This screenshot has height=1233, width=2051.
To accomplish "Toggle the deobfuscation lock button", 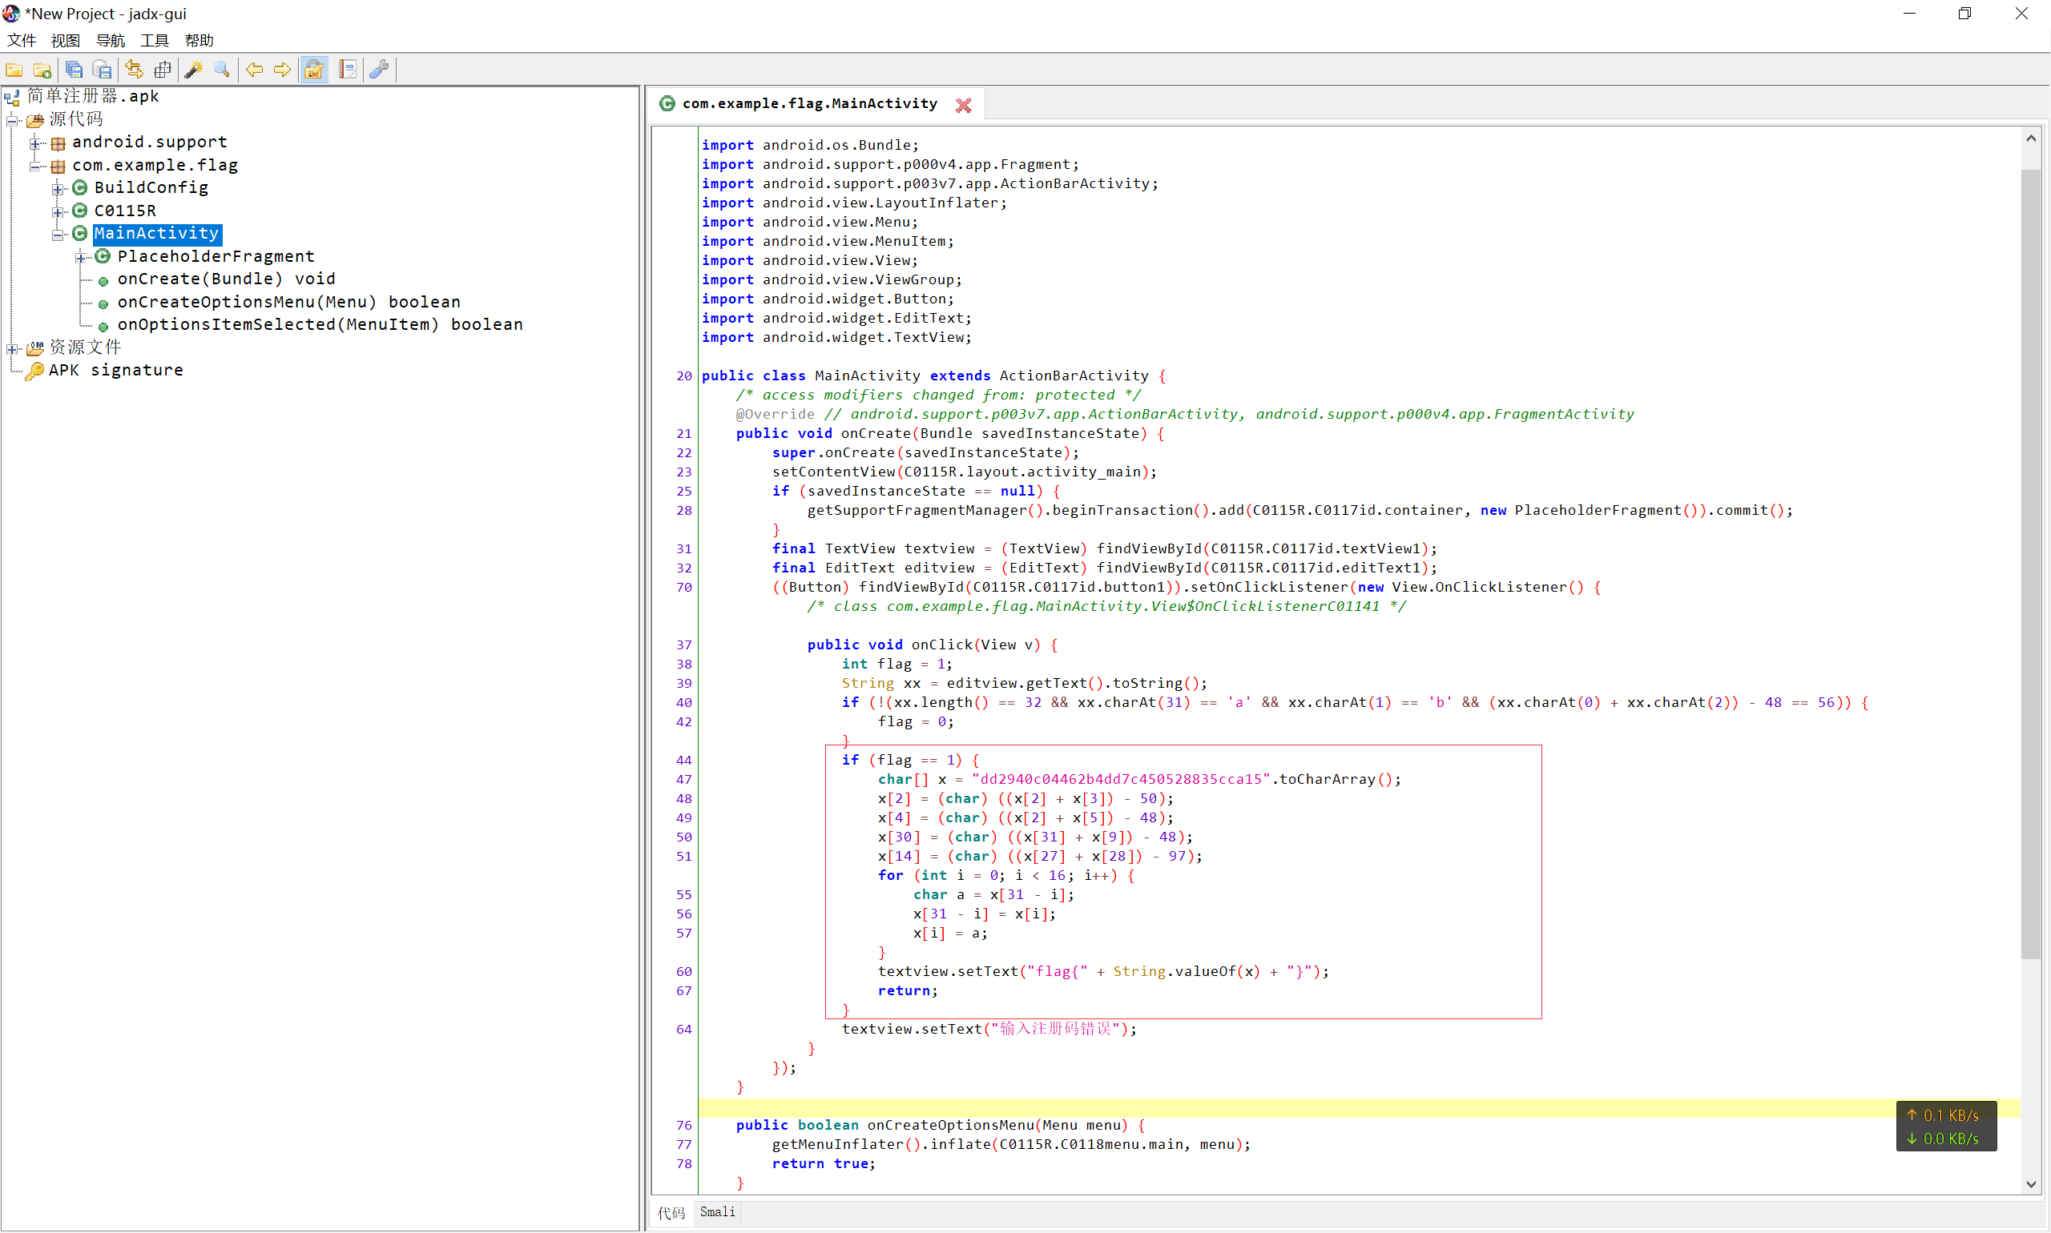I will (314, 70).
